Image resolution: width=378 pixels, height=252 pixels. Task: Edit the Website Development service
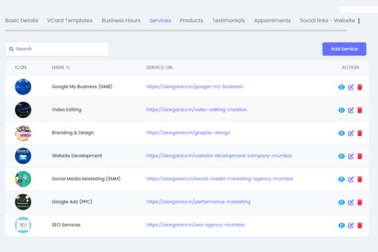[351, 156]
